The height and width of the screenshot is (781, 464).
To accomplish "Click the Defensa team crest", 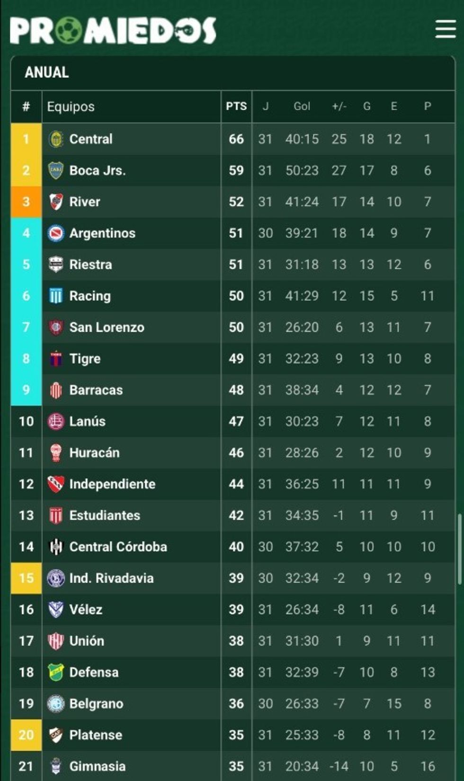I will click(56, 672).
